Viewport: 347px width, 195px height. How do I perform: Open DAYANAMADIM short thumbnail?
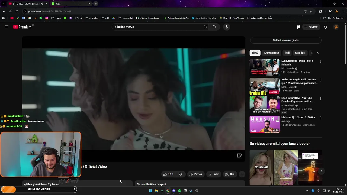[x=261, y=167]
